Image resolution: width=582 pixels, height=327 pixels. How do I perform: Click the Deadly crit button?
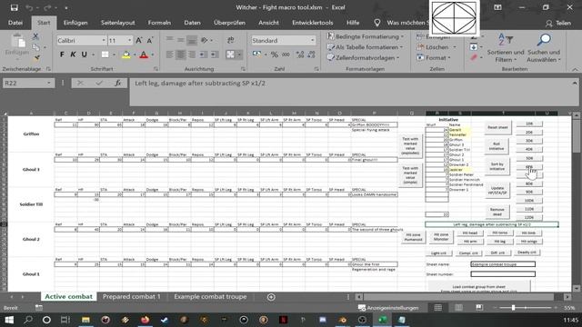point(527,253)
